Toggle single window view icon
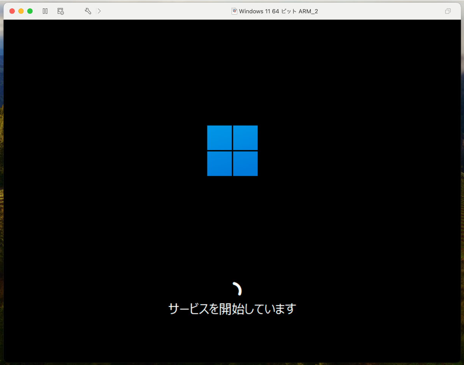The image size is (464, 365). coord(448,11)
